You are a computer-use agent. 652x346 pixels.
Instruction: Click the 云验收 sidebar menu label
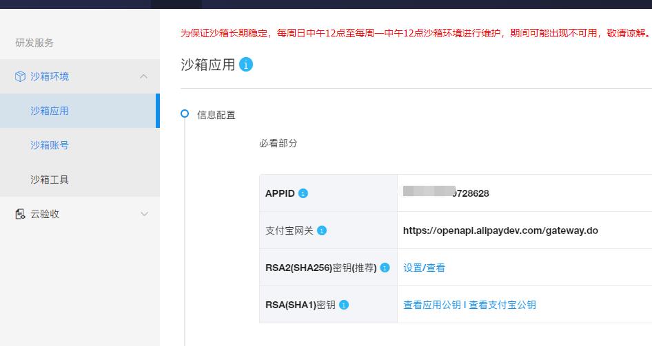(45, 214)
